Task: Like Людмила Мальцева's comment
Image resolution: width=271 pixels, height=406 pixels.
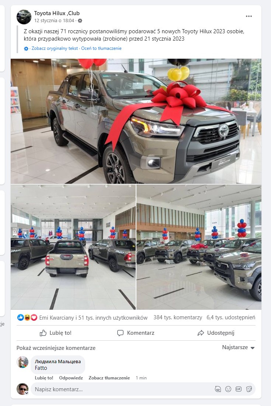Action: tap(44, 378)
